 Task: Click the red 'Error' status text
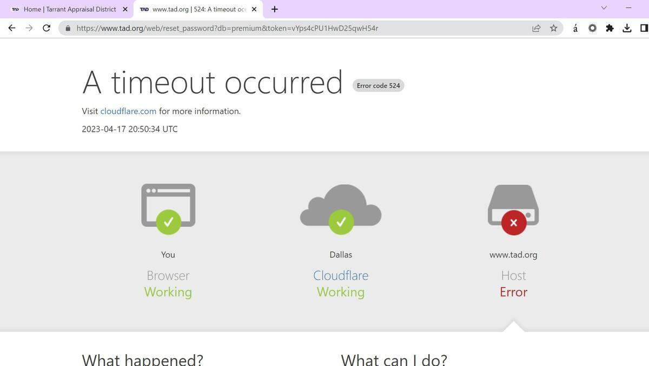click(513, 292)
